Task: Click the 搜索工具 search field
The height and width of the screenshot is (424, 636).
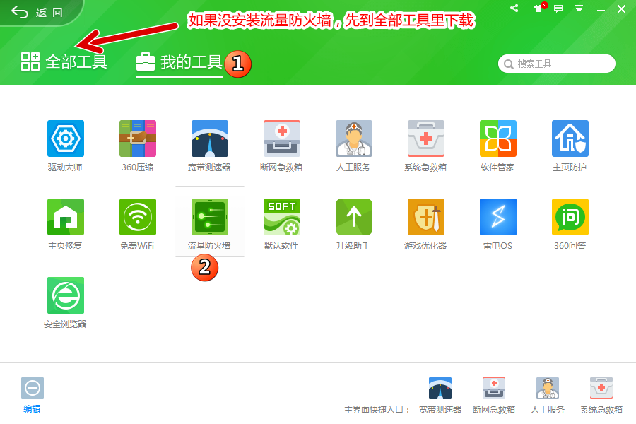Action: point(557,64)
